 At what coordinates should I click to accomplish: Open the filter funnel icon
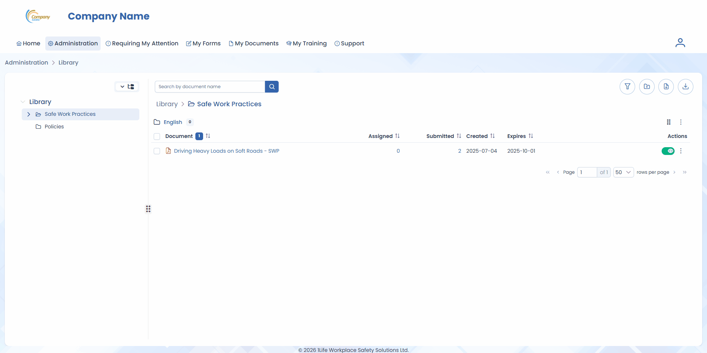pos(627,87)
